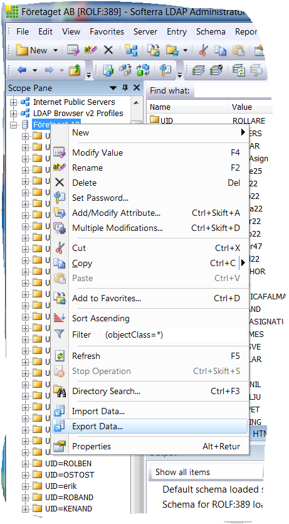Click the Name column header

click(187, 107)
